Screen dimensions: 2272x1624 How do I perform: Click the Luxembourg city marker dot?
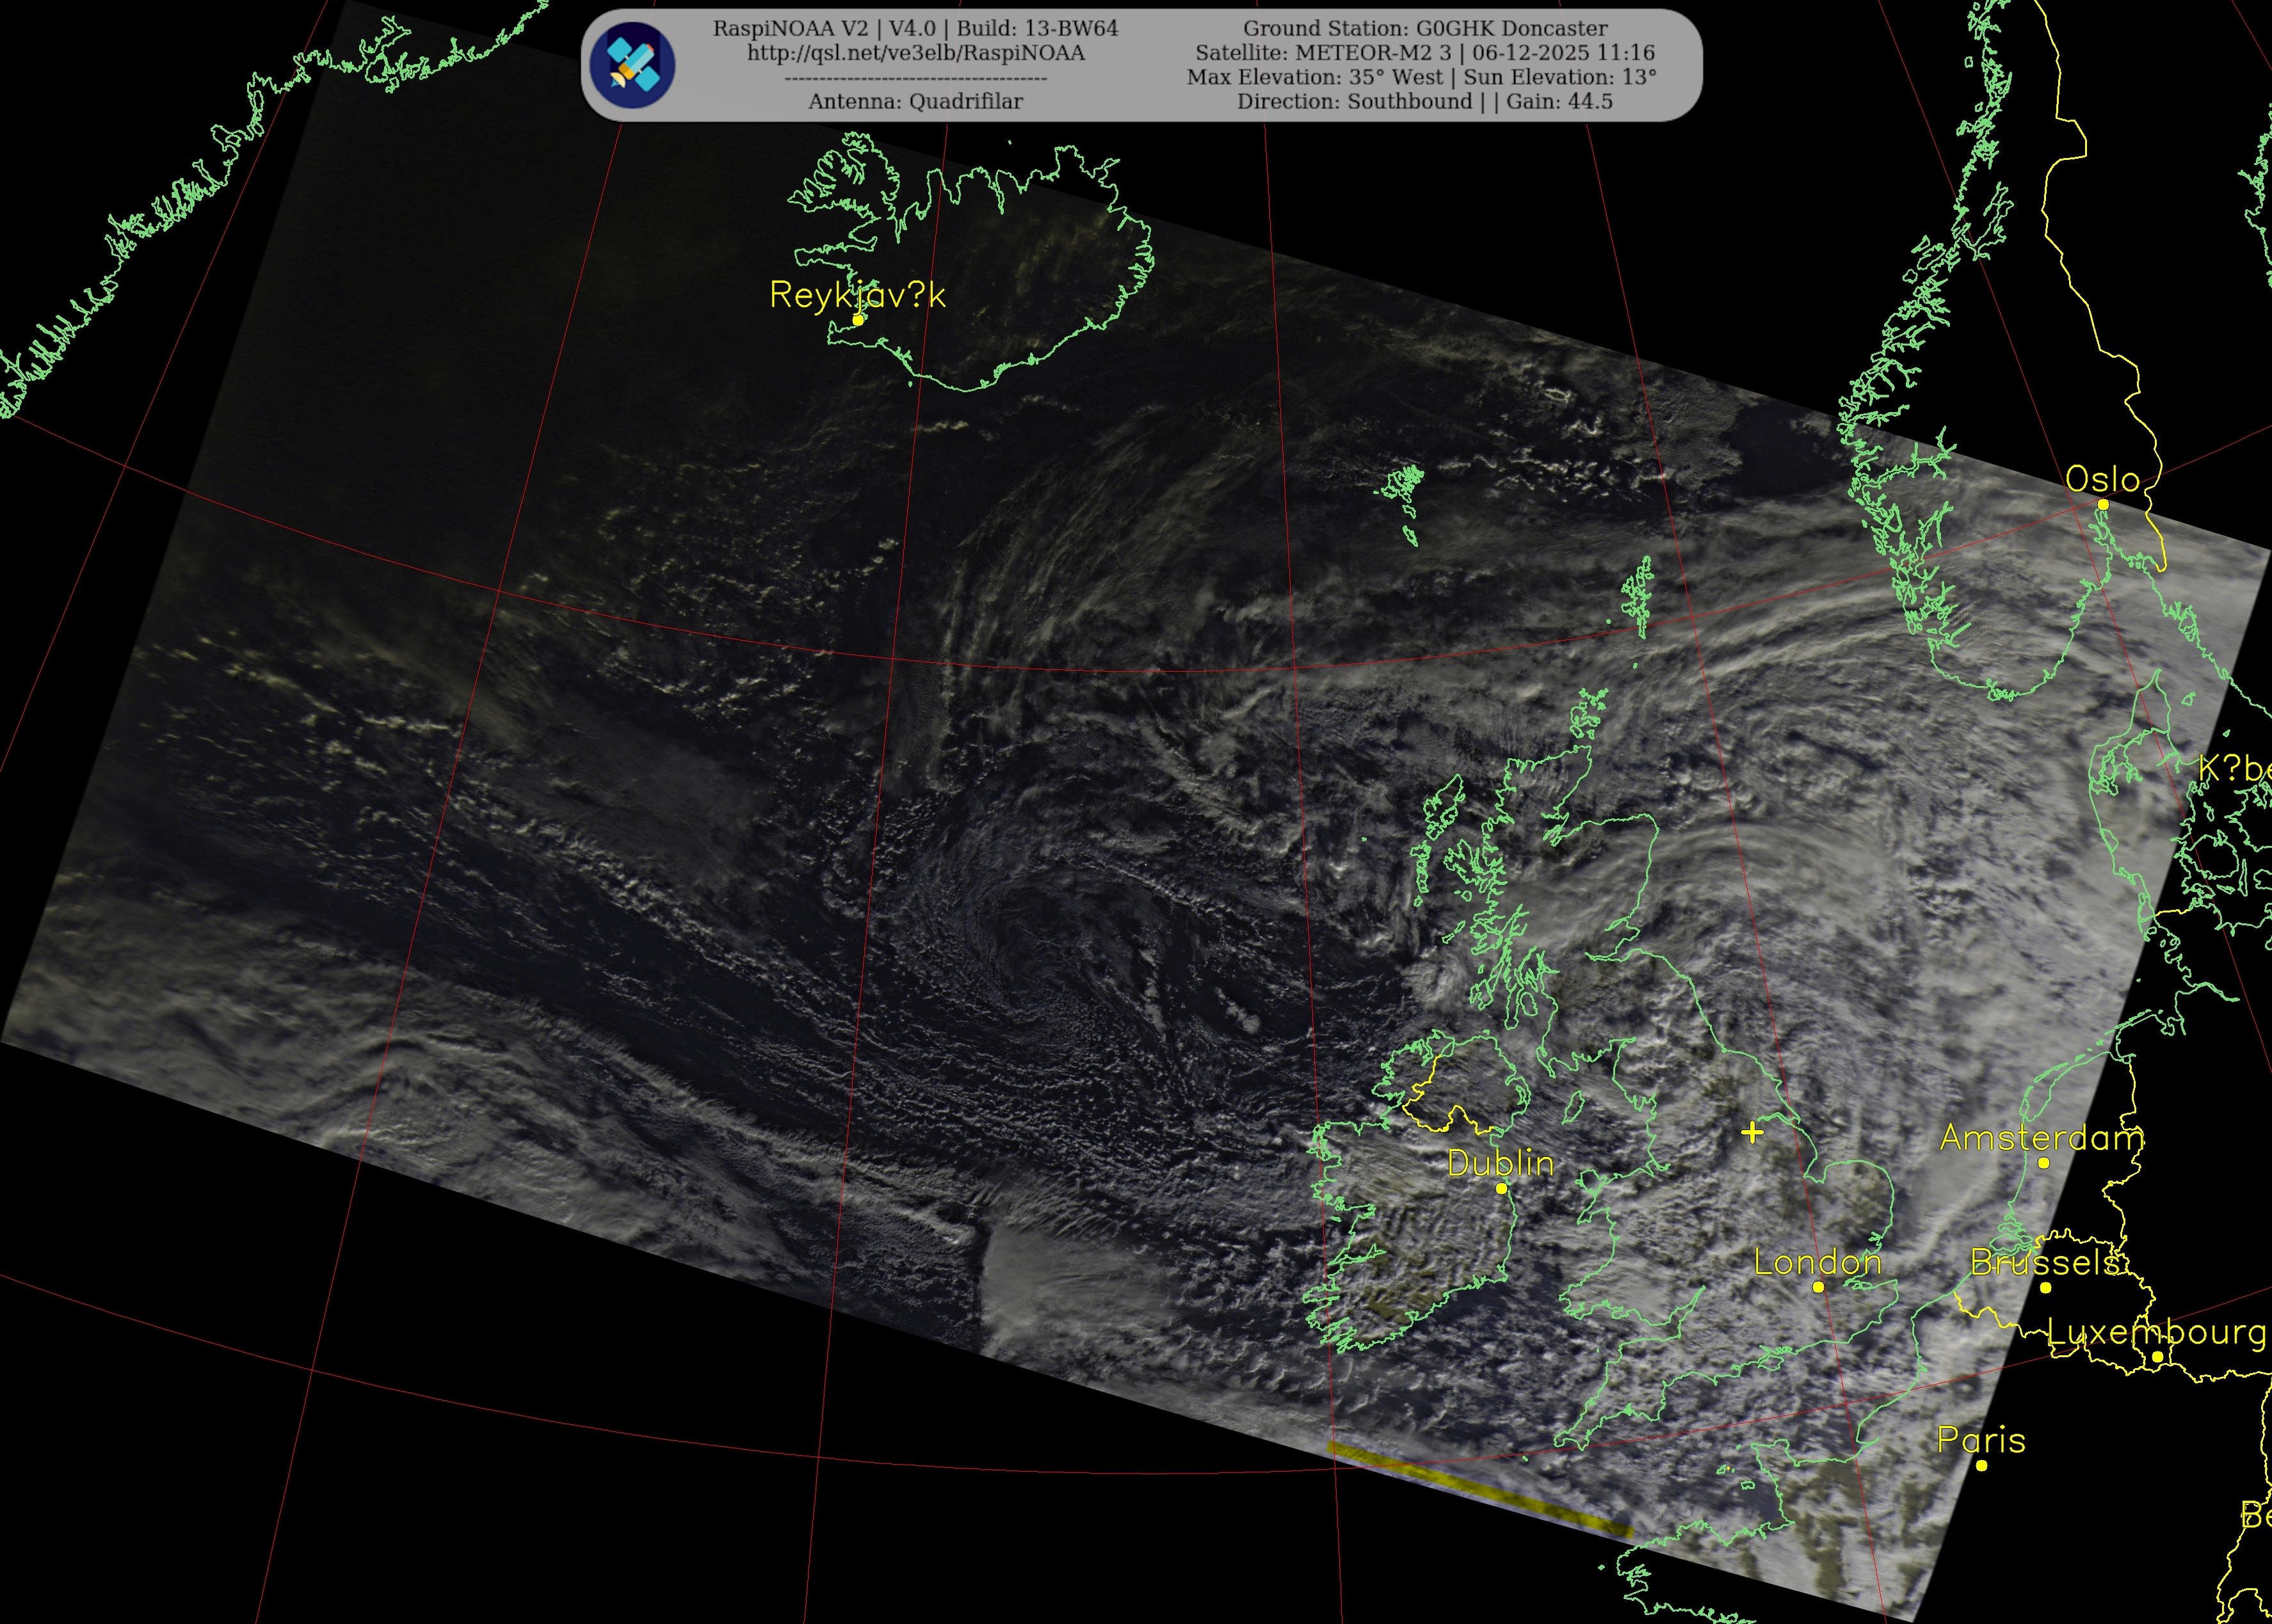coord(2157,1357)
